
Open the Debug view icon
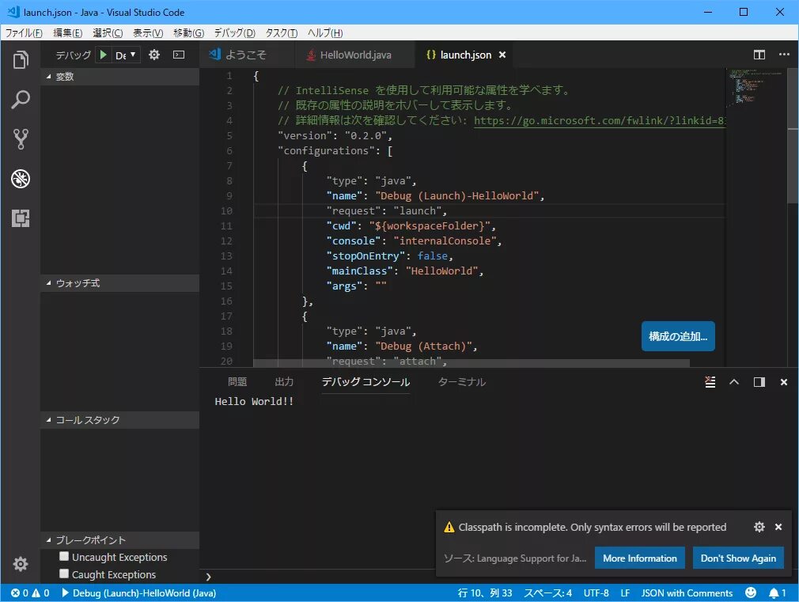pos(21,179)
